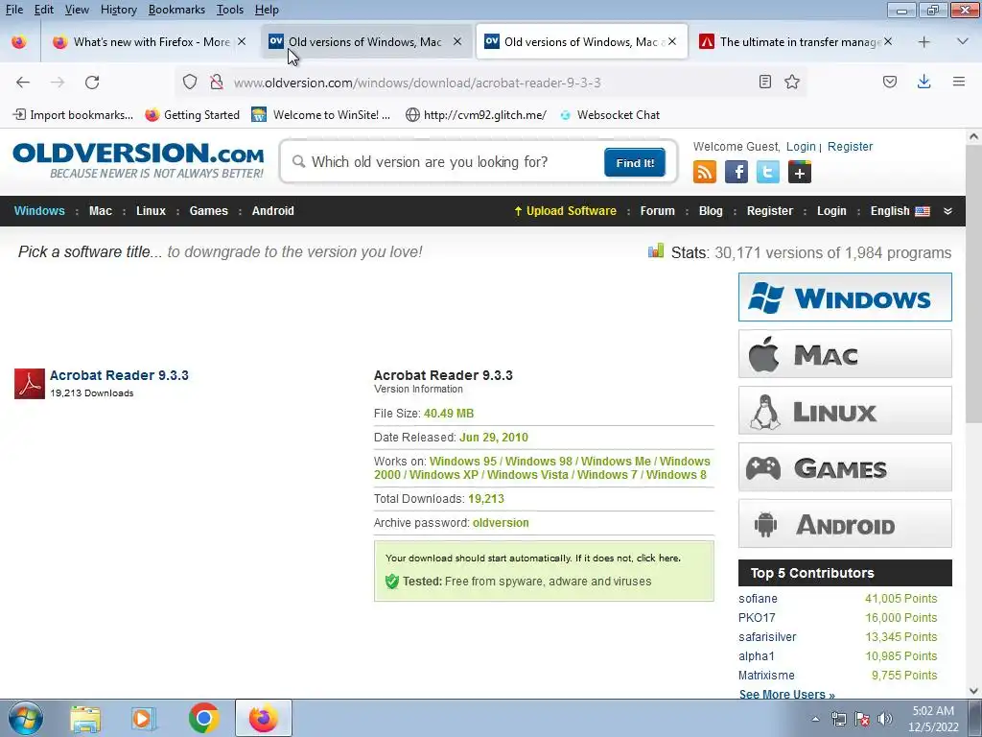The width and height of the screenshot is (982, 737).
Task: Launch Windows Media Player from taskbar
Action: point(144,718)
